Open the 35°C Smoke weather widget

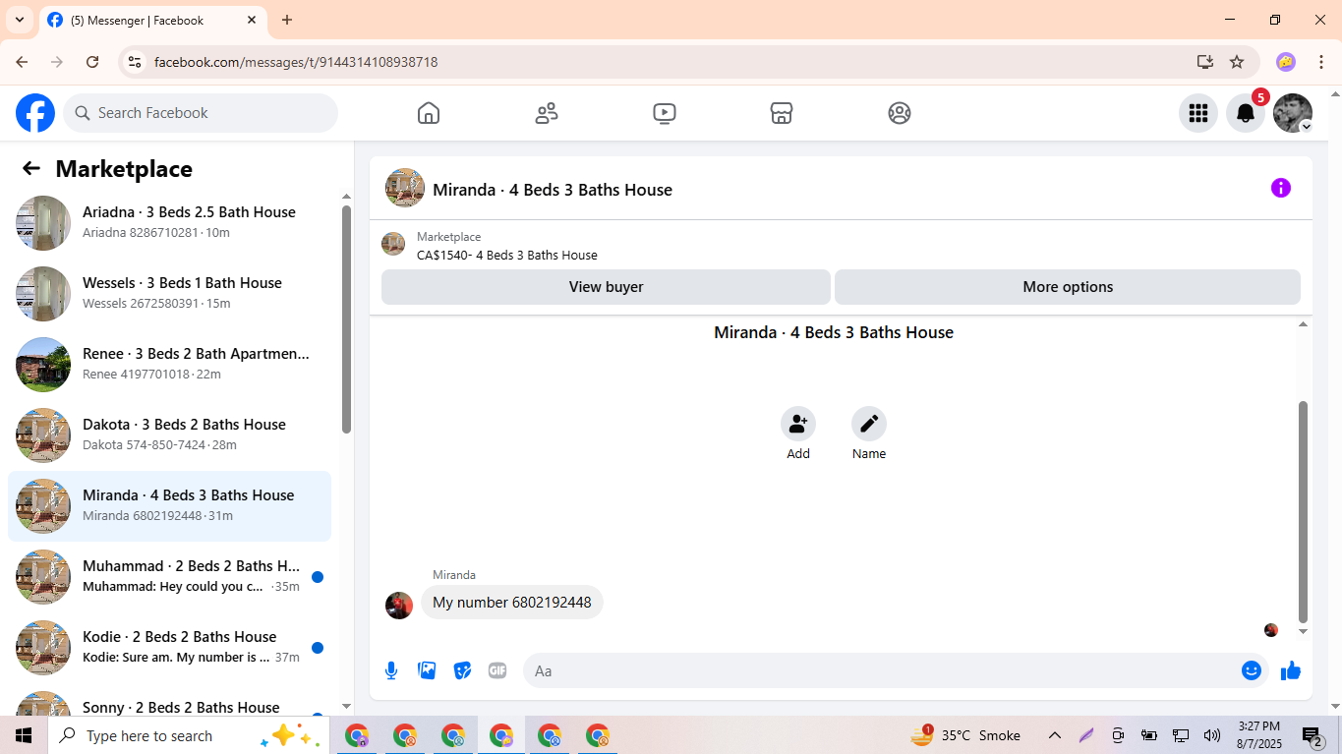966,735
